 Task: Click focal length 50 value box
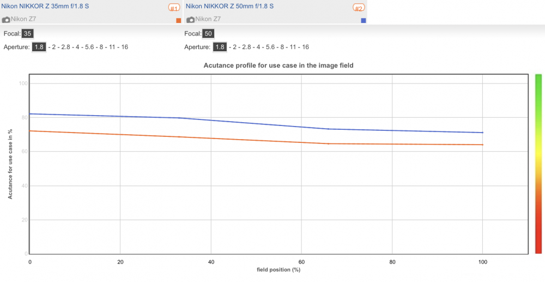pyautogui.click(x=208, y=34)
